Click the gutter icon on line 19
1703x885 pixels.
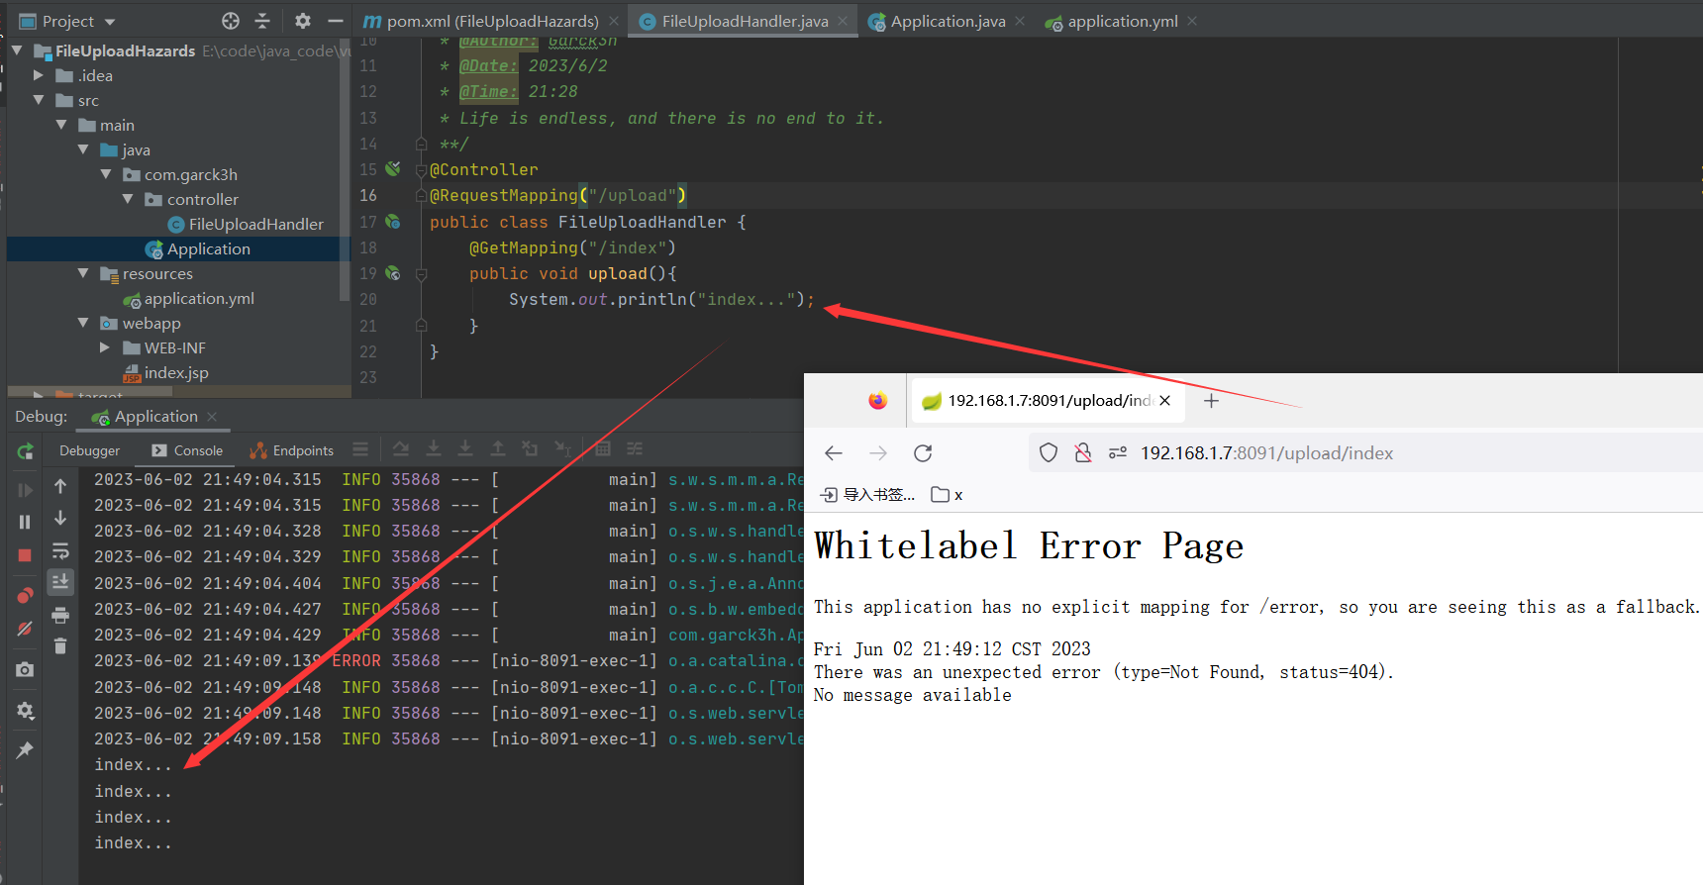coord(393,272)
